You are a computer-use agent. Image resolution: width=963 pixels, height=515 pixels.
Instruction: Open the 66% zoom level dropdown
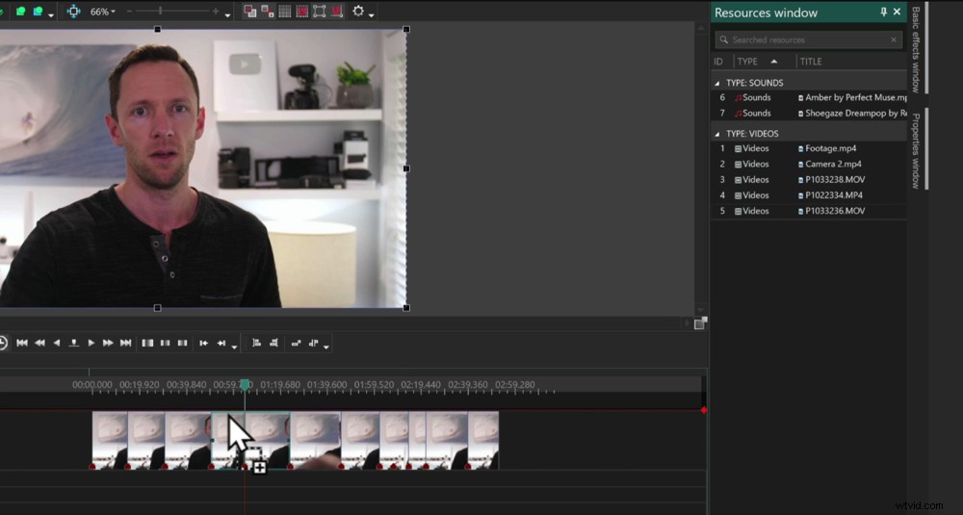[x=103, y=12]
